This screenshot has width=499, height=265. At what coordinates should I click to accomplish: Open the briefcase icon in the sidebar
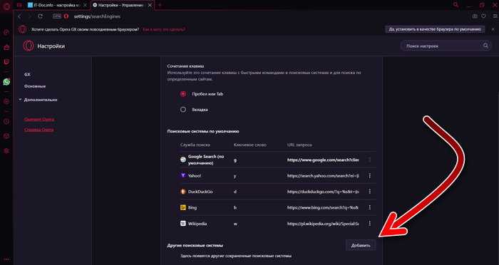click(x=6, y=48)
